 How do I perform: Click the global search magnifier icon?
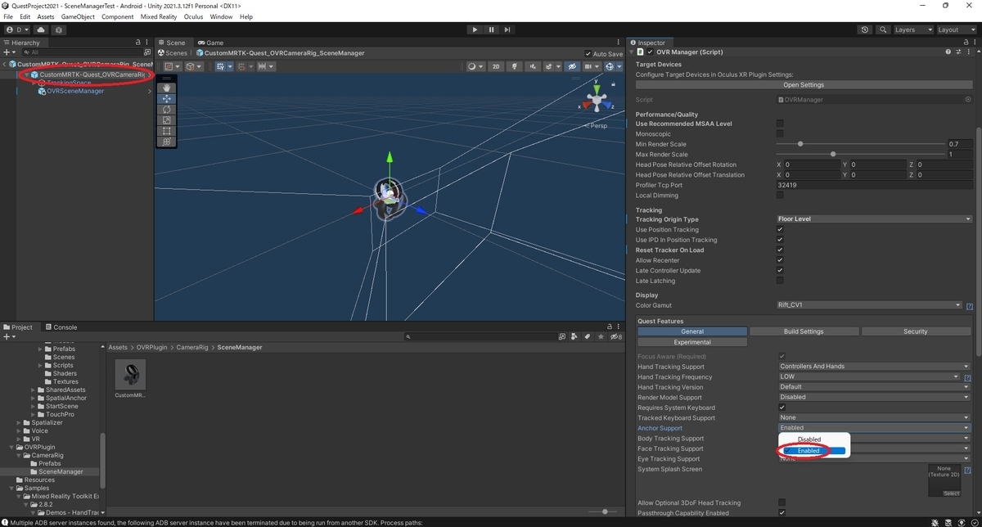point(882,29)
